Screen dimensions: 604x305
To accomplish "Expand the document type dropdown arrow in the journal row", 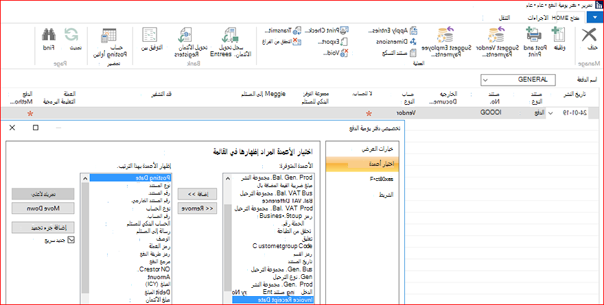I will coord(550,113).
